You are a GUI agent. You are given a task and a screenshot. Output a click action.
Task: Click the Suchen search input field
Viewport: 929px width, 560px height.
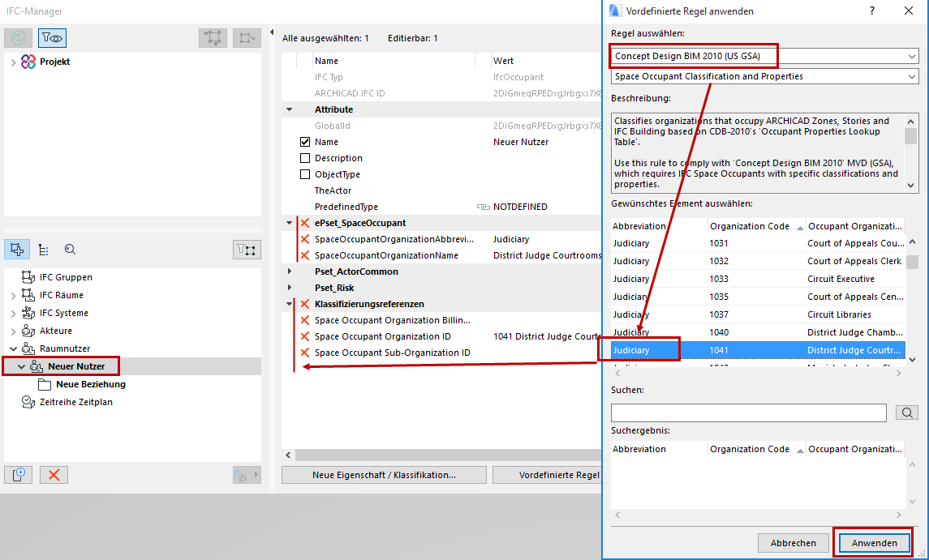(x=749, y=413)
